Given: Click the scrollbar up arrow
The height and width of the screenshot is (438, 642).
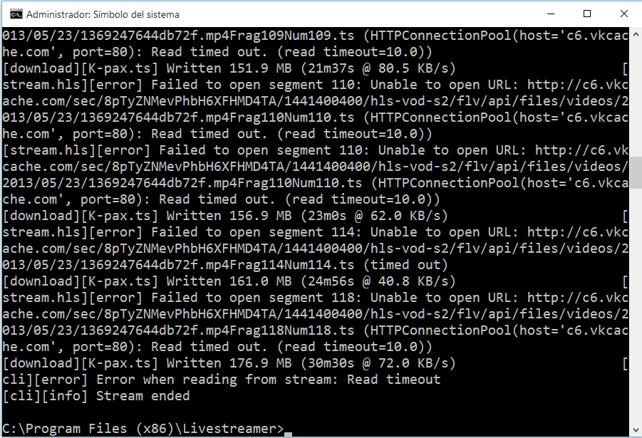Looking at the screenshot, I should pyautogui.click(x=636, y=35).
